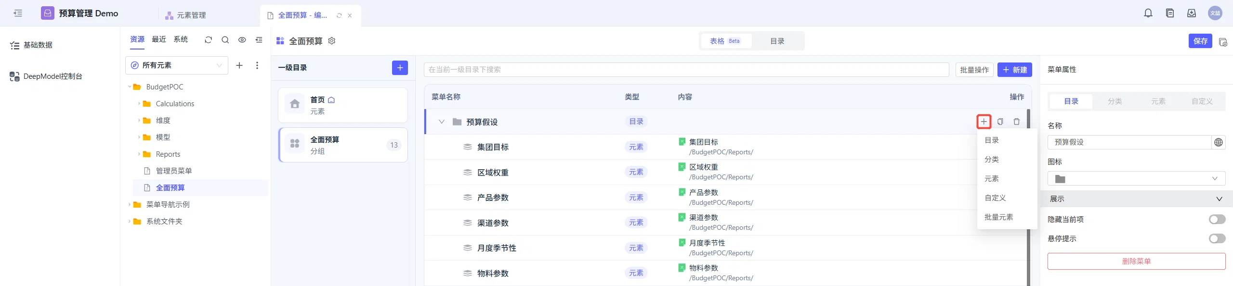This screenshot has height=286, width=1233.
Task: Open the document list icon in header
Action: click(x=1170, y=13)
